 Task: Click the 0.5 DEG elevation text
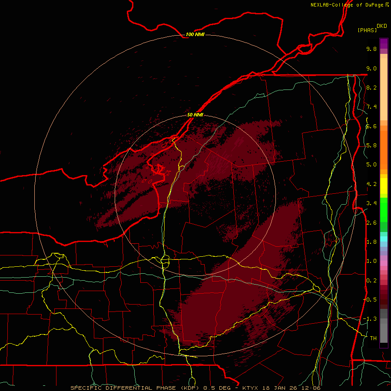coord(218,388)
